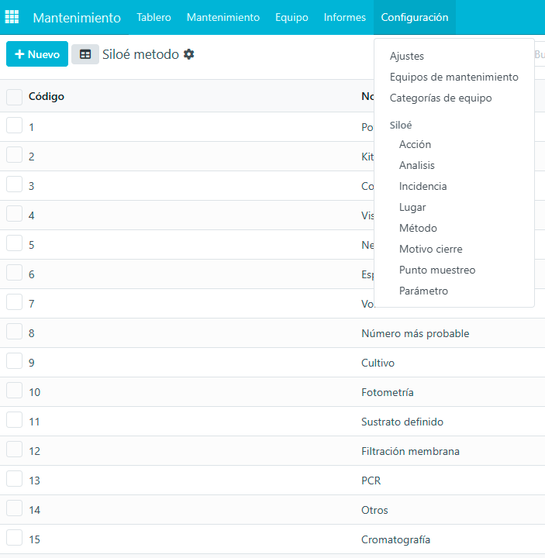Open the apps grid home menu icon
Image resolution: width=545 pixels, height=558 pixels.
coord(12,17)
